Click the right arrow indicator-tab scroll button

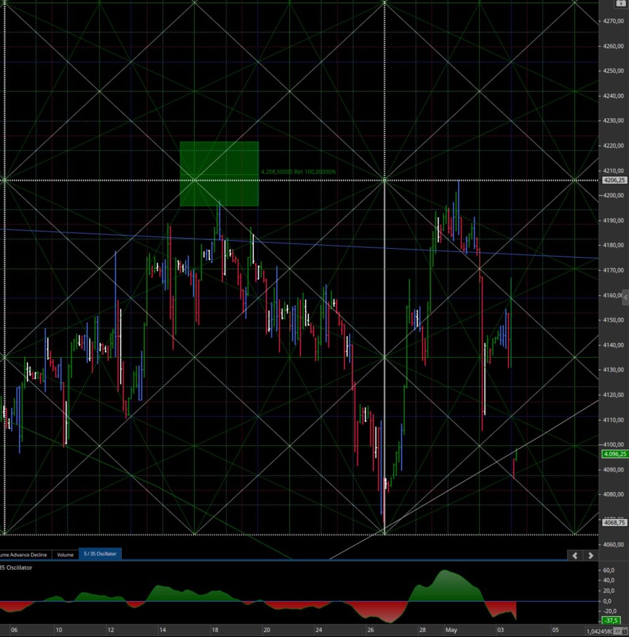tap(591, 556)
